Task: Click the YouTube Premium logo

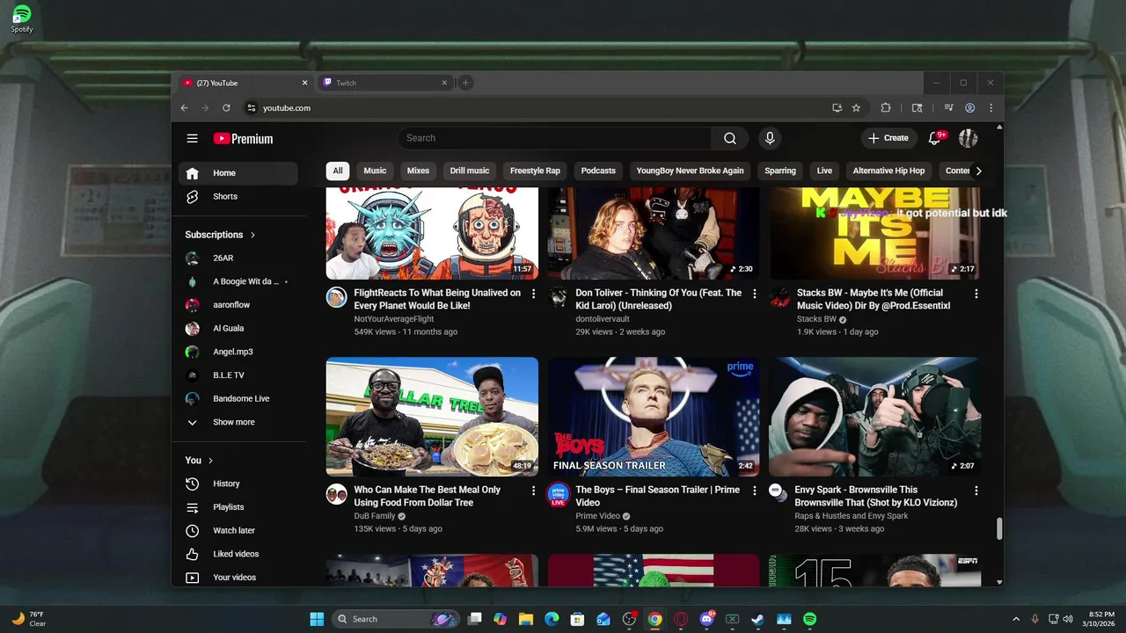Action: (x=243, y=138)
